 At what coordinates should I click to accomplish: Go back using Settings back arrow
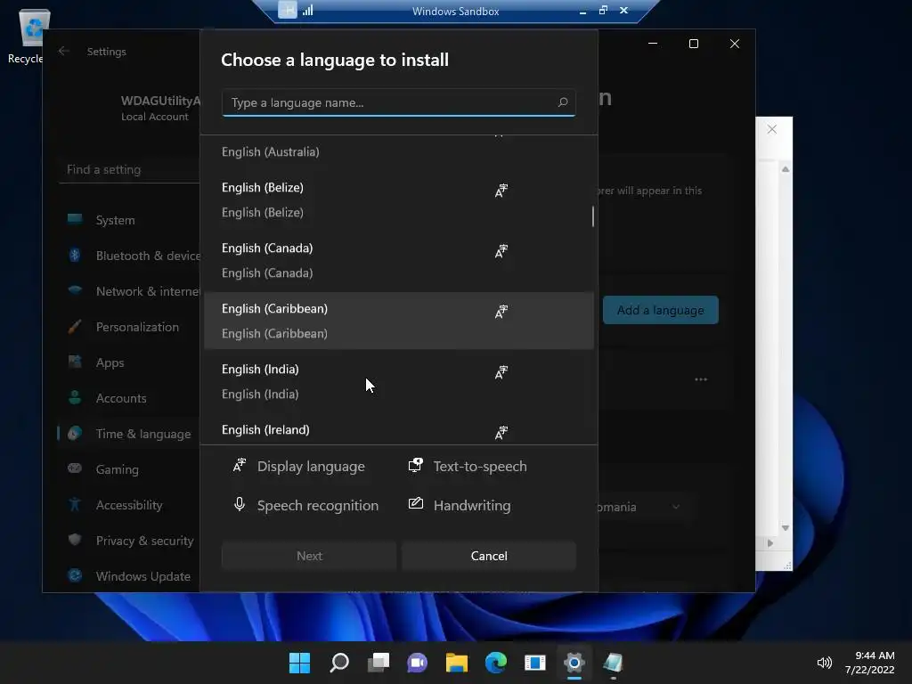click(64, 51)
